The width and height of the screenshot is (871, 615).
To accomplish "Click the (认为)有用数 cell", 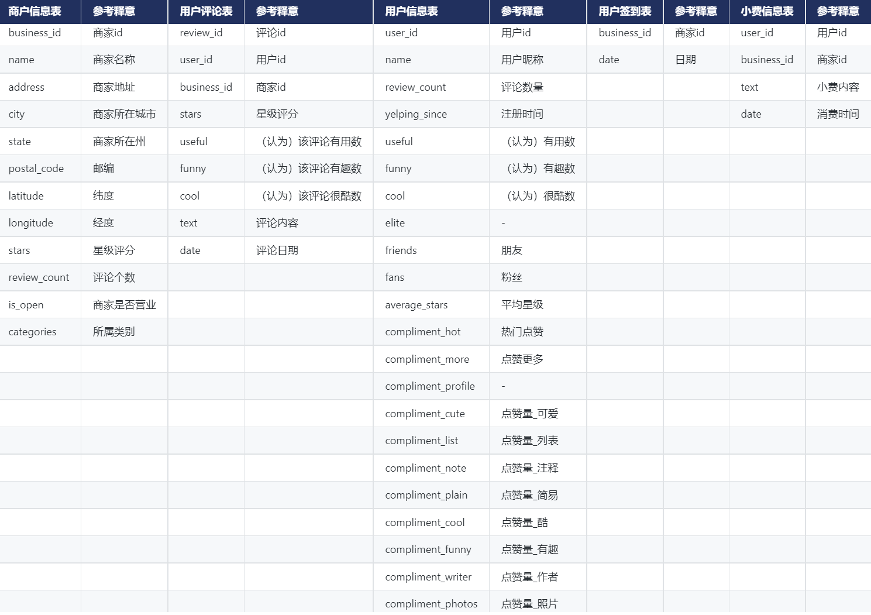I will pyautogui.click(x=538, y=142).
